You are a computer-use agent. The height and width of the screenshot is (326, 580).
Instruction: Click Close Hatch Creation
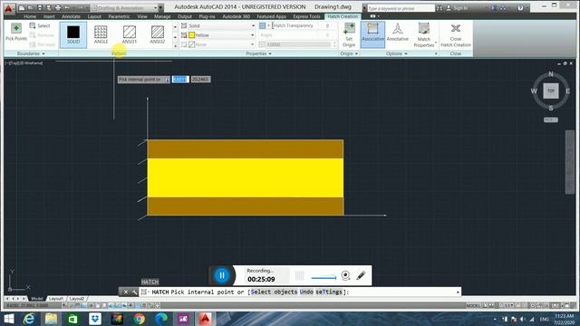(456, 34)
